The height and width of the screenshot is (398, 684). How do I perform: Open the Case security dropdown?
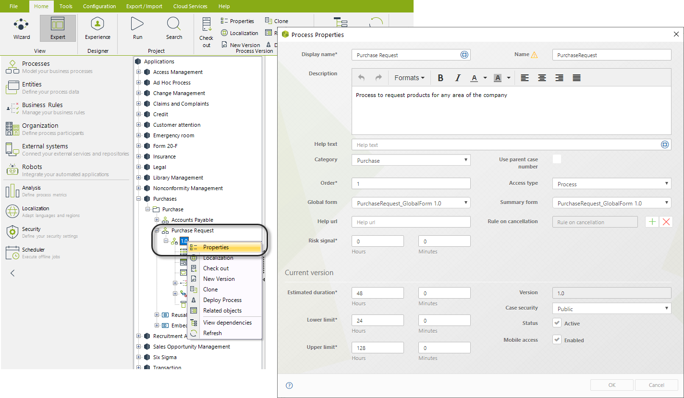pos(612,309)
